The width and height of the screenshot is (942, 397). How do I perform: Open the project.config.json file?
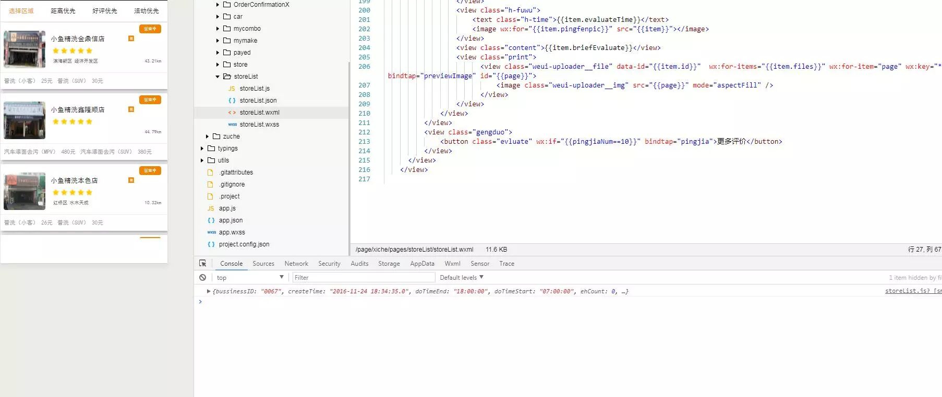point(244,244)
